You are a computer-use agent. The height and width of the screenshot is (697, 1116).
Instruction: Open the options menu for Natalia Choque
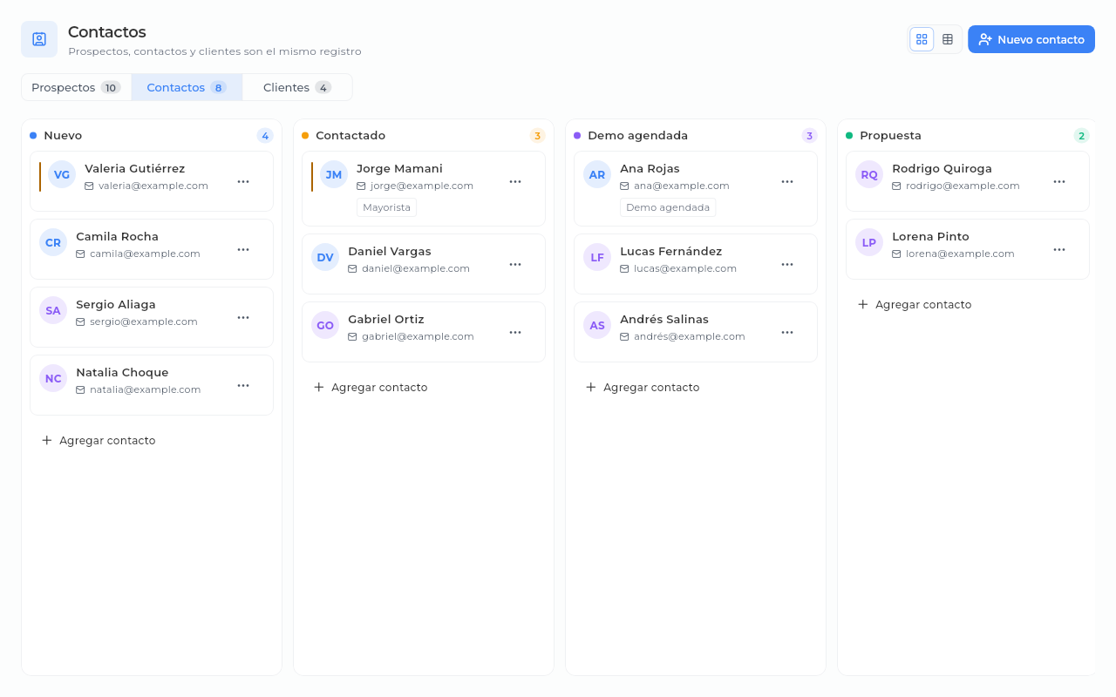[243, 385]
